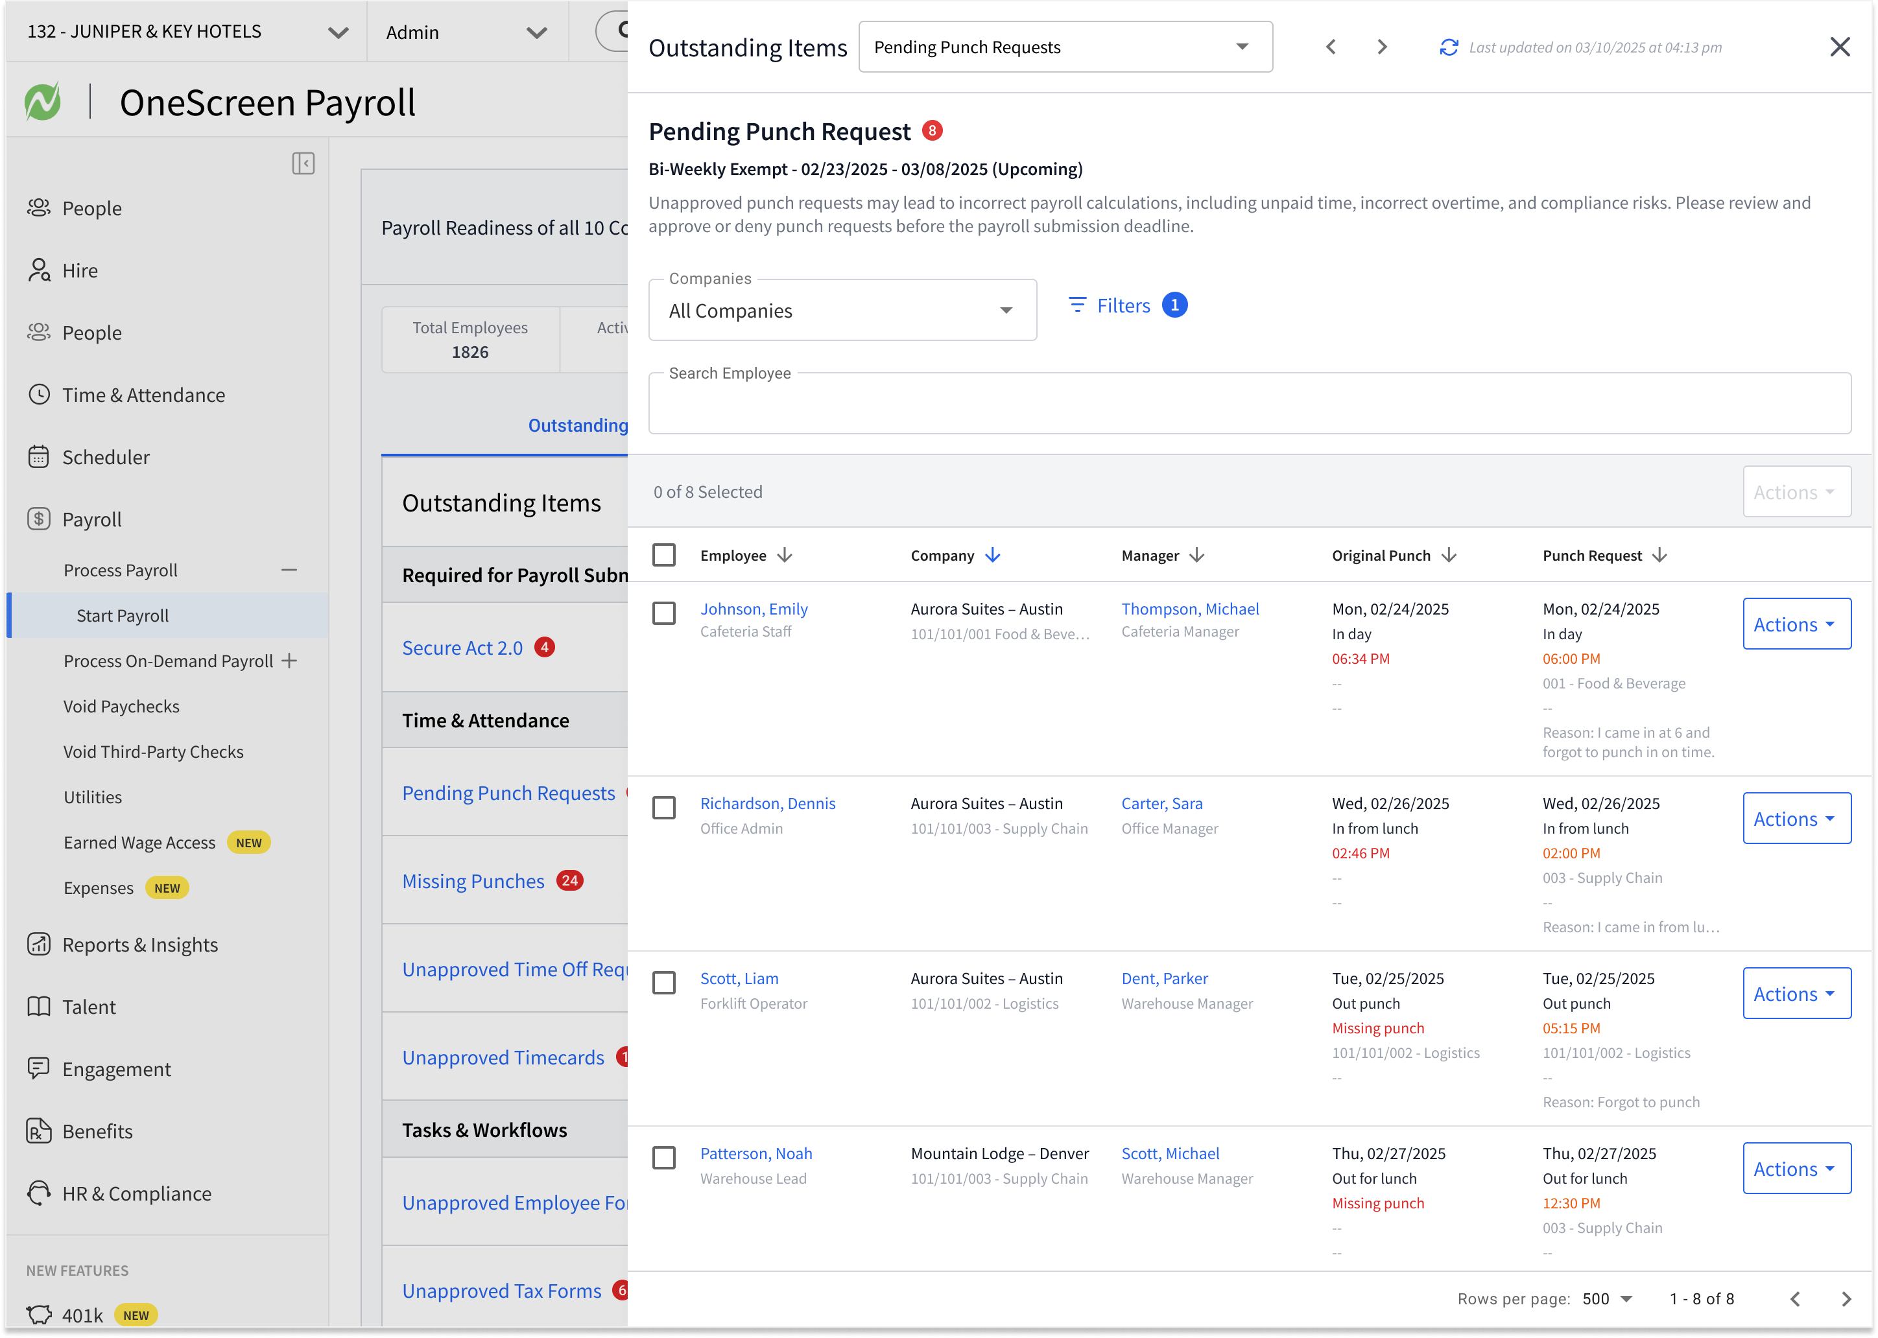Open the All Companies dropdown
The height and width of the screenshot is (1338, 1878).
[x=842, y=311]
